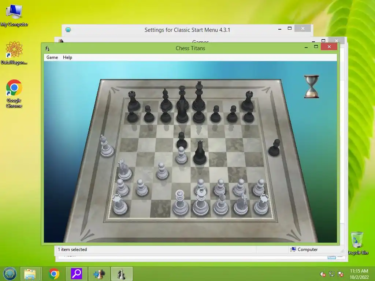The height and width of the screenshot is (281, 375).
Task: Select the white knight next to the right corner rook
Action: 241,203
